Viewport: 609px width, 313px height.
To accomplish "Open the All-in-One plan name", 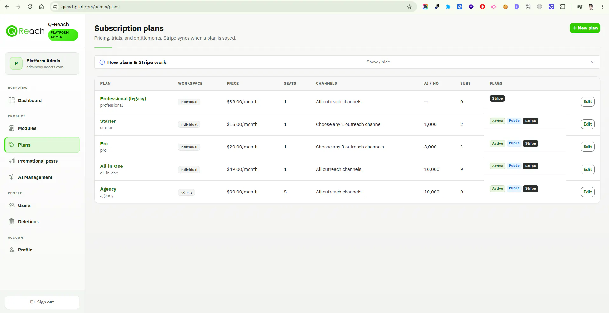I will [111, 166].
